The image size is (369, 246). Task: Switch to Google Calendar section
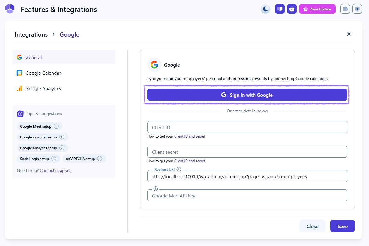point(43,73)
